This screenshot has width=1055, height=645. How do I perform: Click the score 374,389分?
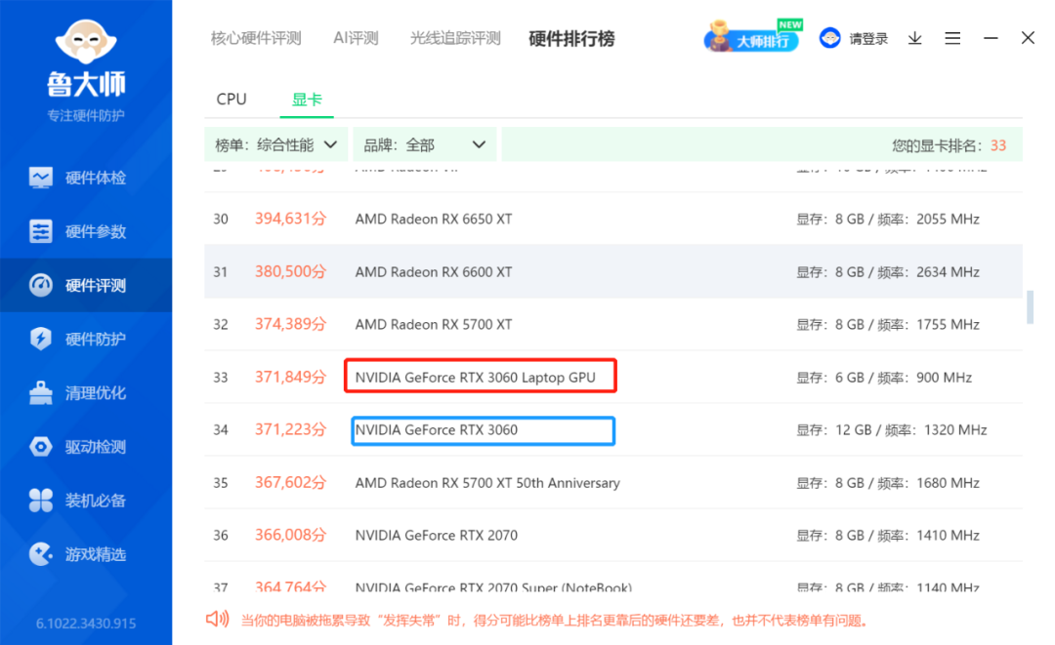tap(290, 324)
